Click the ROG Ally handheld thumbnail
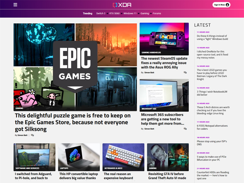244x183 pixels. [164, 39]
